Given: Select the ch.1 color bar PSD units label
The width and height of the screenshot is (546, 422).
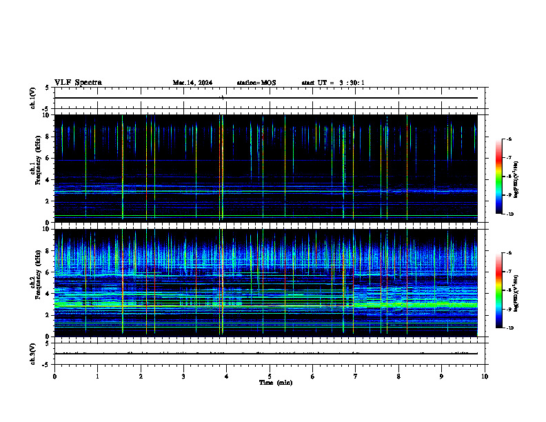Looking at the screenshot, I should (516, 180).
